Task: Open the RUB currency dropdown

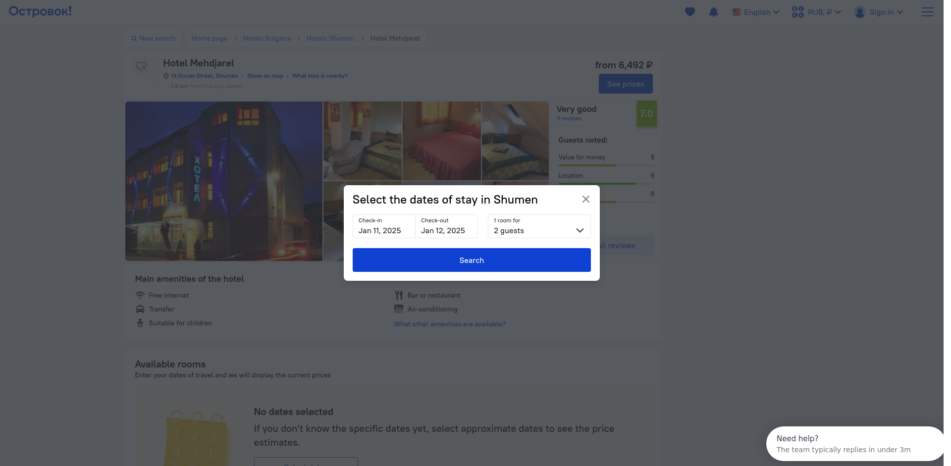Action: [816, 12]
